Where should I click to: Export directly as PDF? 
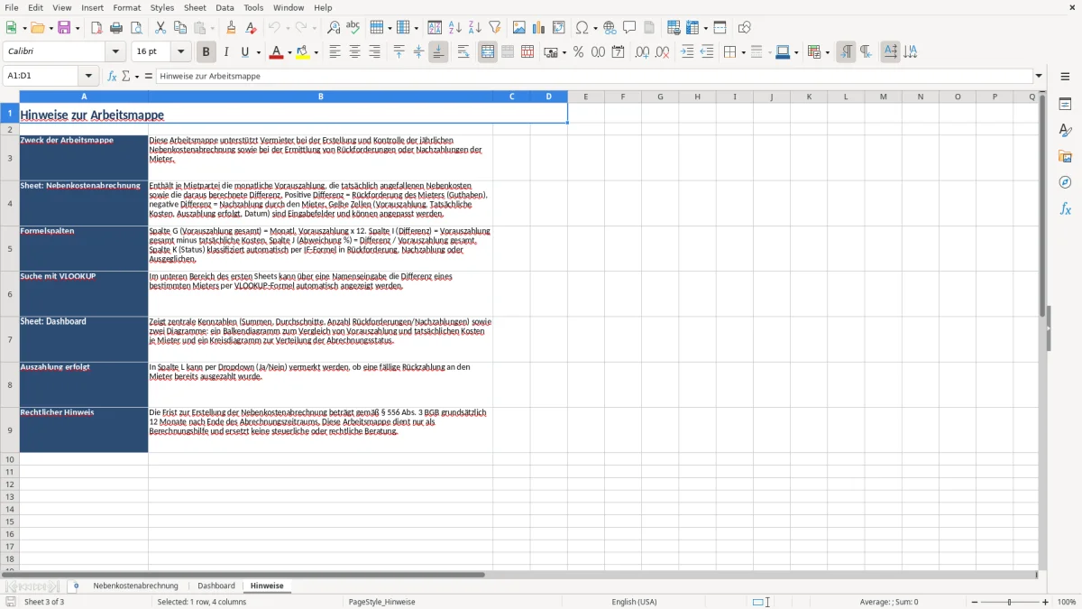[96, 28]
